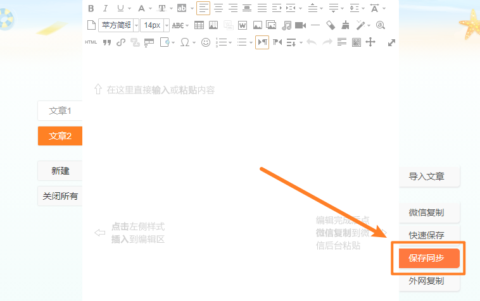The image size is (480, 301).
Task: Click the 保存同步 button
Action: tap(429, 258)
